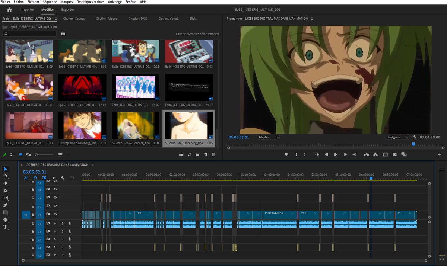Screen dimensions: 447x266
Task: Enable voice-over record on track A3
Action: point(70,239)
